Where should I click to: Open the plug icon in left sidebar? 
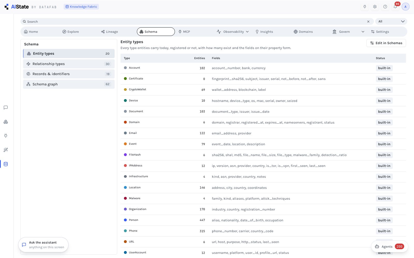(x=6, y=136)
